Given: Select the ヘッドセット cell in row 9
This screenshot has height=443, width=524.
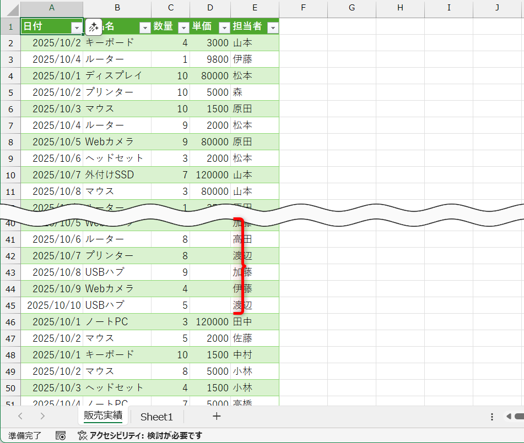Looking at the screenshot, I should pos(117,158).
